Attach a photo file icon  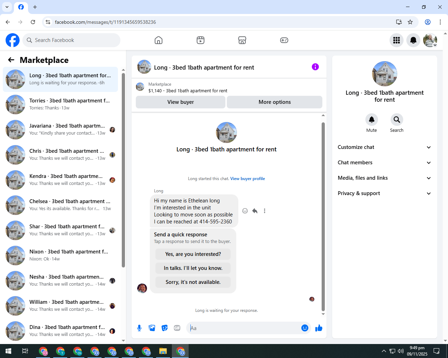coord(152,328)
